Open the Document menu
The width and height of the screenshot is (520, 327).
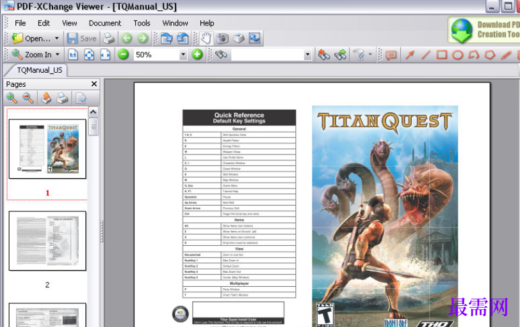(105, 23)
